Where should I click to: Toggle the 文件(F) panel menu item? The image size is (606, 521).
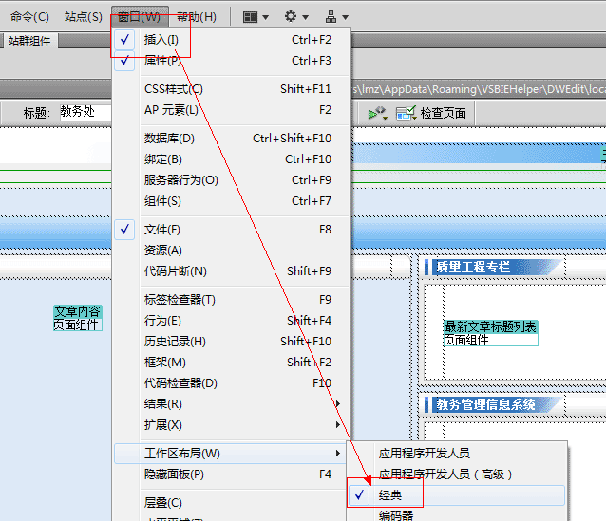point(161,230)
